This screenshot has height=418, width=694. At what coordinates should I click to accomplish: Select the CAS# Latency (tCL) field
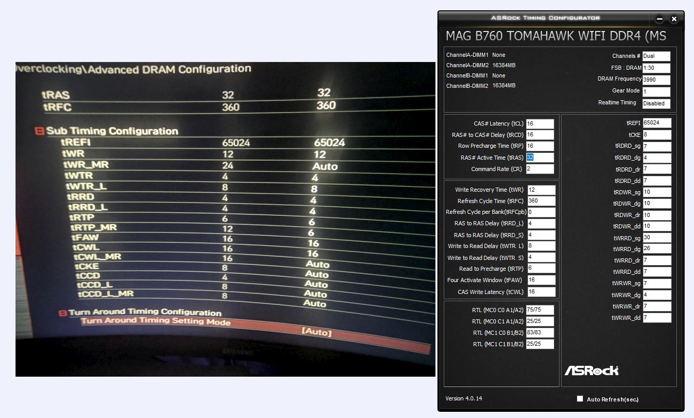point(540,124)
